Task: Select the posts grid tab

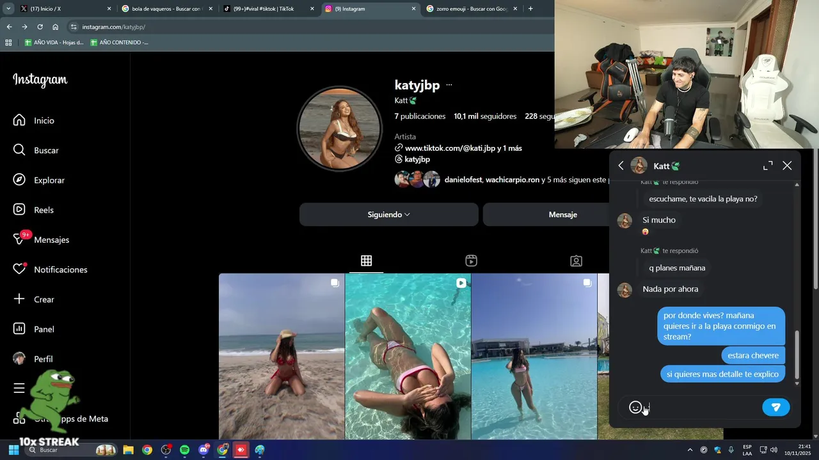Action: [366, 261]
